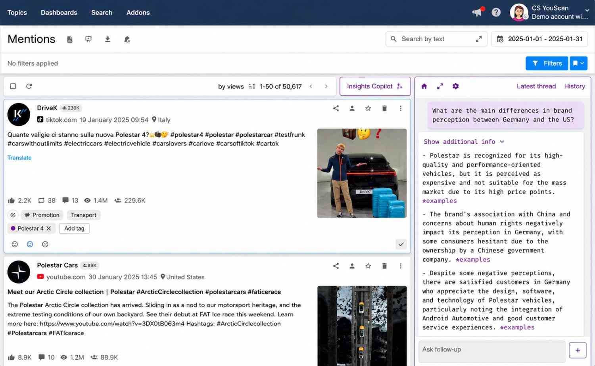Go to next page of mentions
Image resolution: width=595 pixels, height=366 pixels.
click(326, 86)
